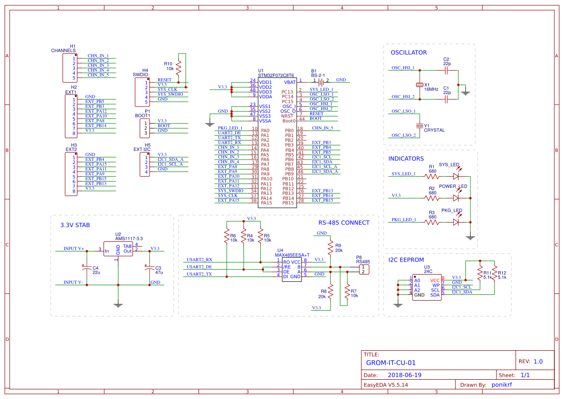Click the 24C EEPROM chip U3
Image resolution: width=564 pixels, height=399 pixels.
pyautogui.click(x=426, y=287)
